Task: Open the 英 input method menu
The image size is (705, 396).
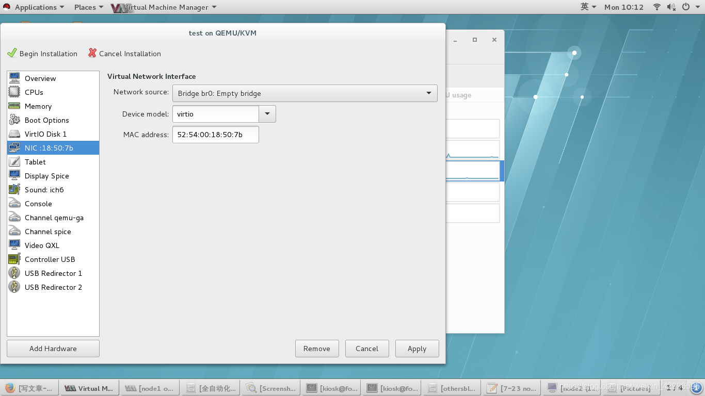Action: (x=588, y=7)
